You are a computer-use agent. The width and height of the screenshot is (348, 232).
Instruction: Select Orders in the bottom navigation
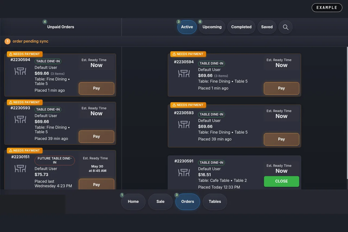point(188,202)
